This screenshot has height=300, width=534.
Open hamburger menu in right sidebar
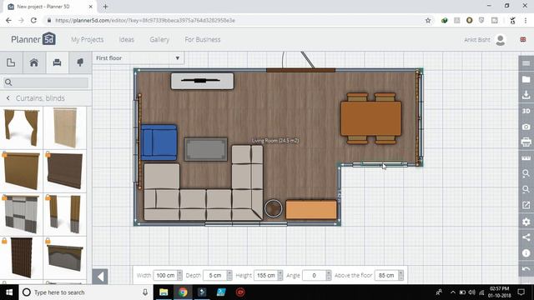tap(526, 63)
